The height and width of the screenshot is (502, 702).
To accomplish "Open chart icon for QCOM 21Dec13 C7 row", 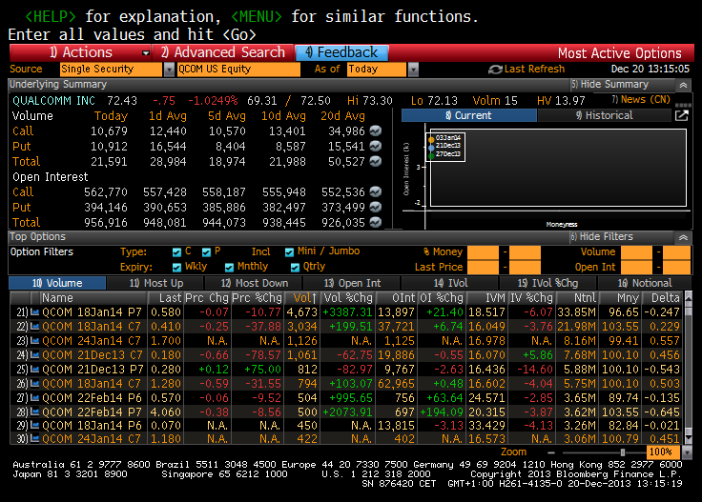I will click(x=34, y=355).
